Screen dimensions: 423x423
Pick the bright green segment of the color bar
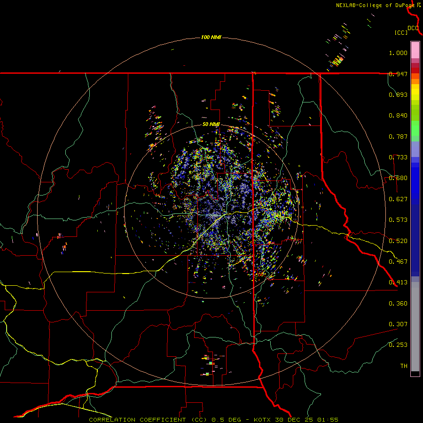pyautogui.click(x=415, y=128)
